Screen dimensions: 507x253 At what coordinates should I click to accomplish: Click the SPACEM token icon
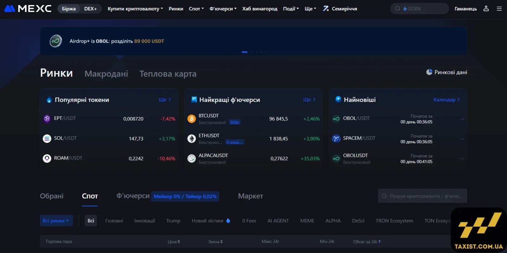(x=336, y=139)
